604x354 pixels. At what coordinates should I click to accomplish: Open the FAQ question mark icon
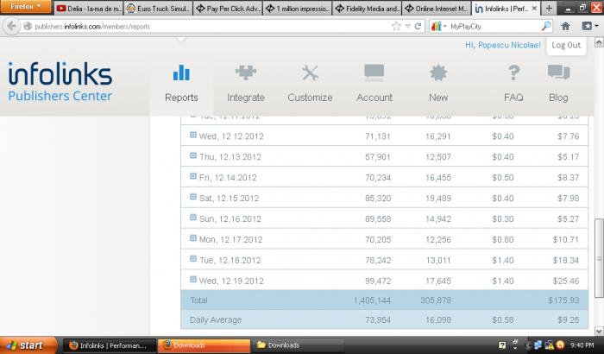[x=513, y=73]
